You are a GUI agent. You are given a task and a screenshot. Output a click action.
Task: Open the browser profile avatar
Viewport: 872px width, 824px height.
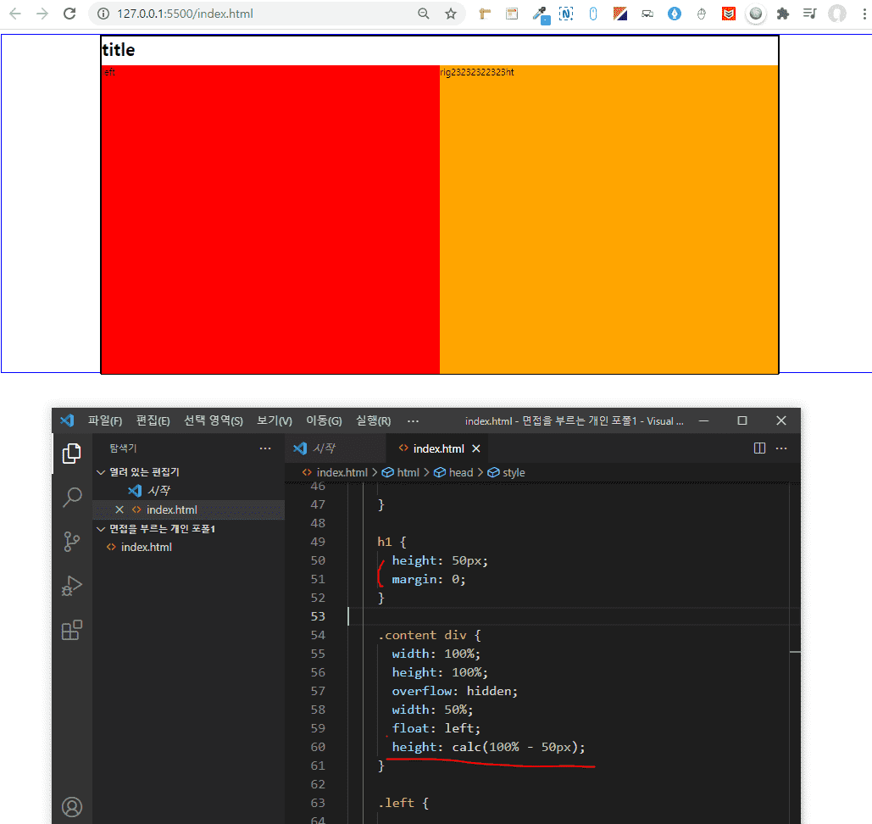point(837,14)
